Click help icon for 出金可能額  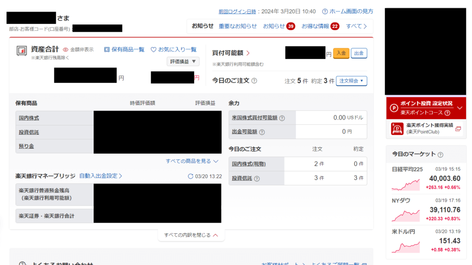coord(262,132)
